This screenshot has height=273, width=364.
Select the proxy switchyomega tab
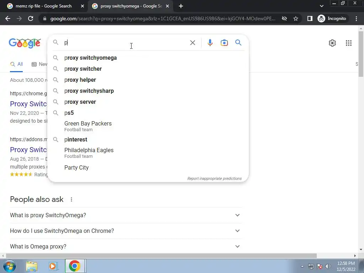click(131, 6)
